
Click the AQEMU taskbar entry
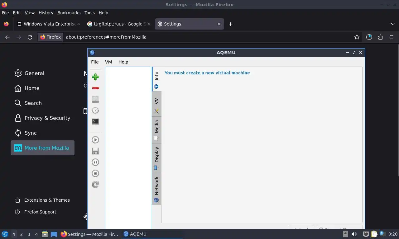pyautogui.click(x=152, y=234)
